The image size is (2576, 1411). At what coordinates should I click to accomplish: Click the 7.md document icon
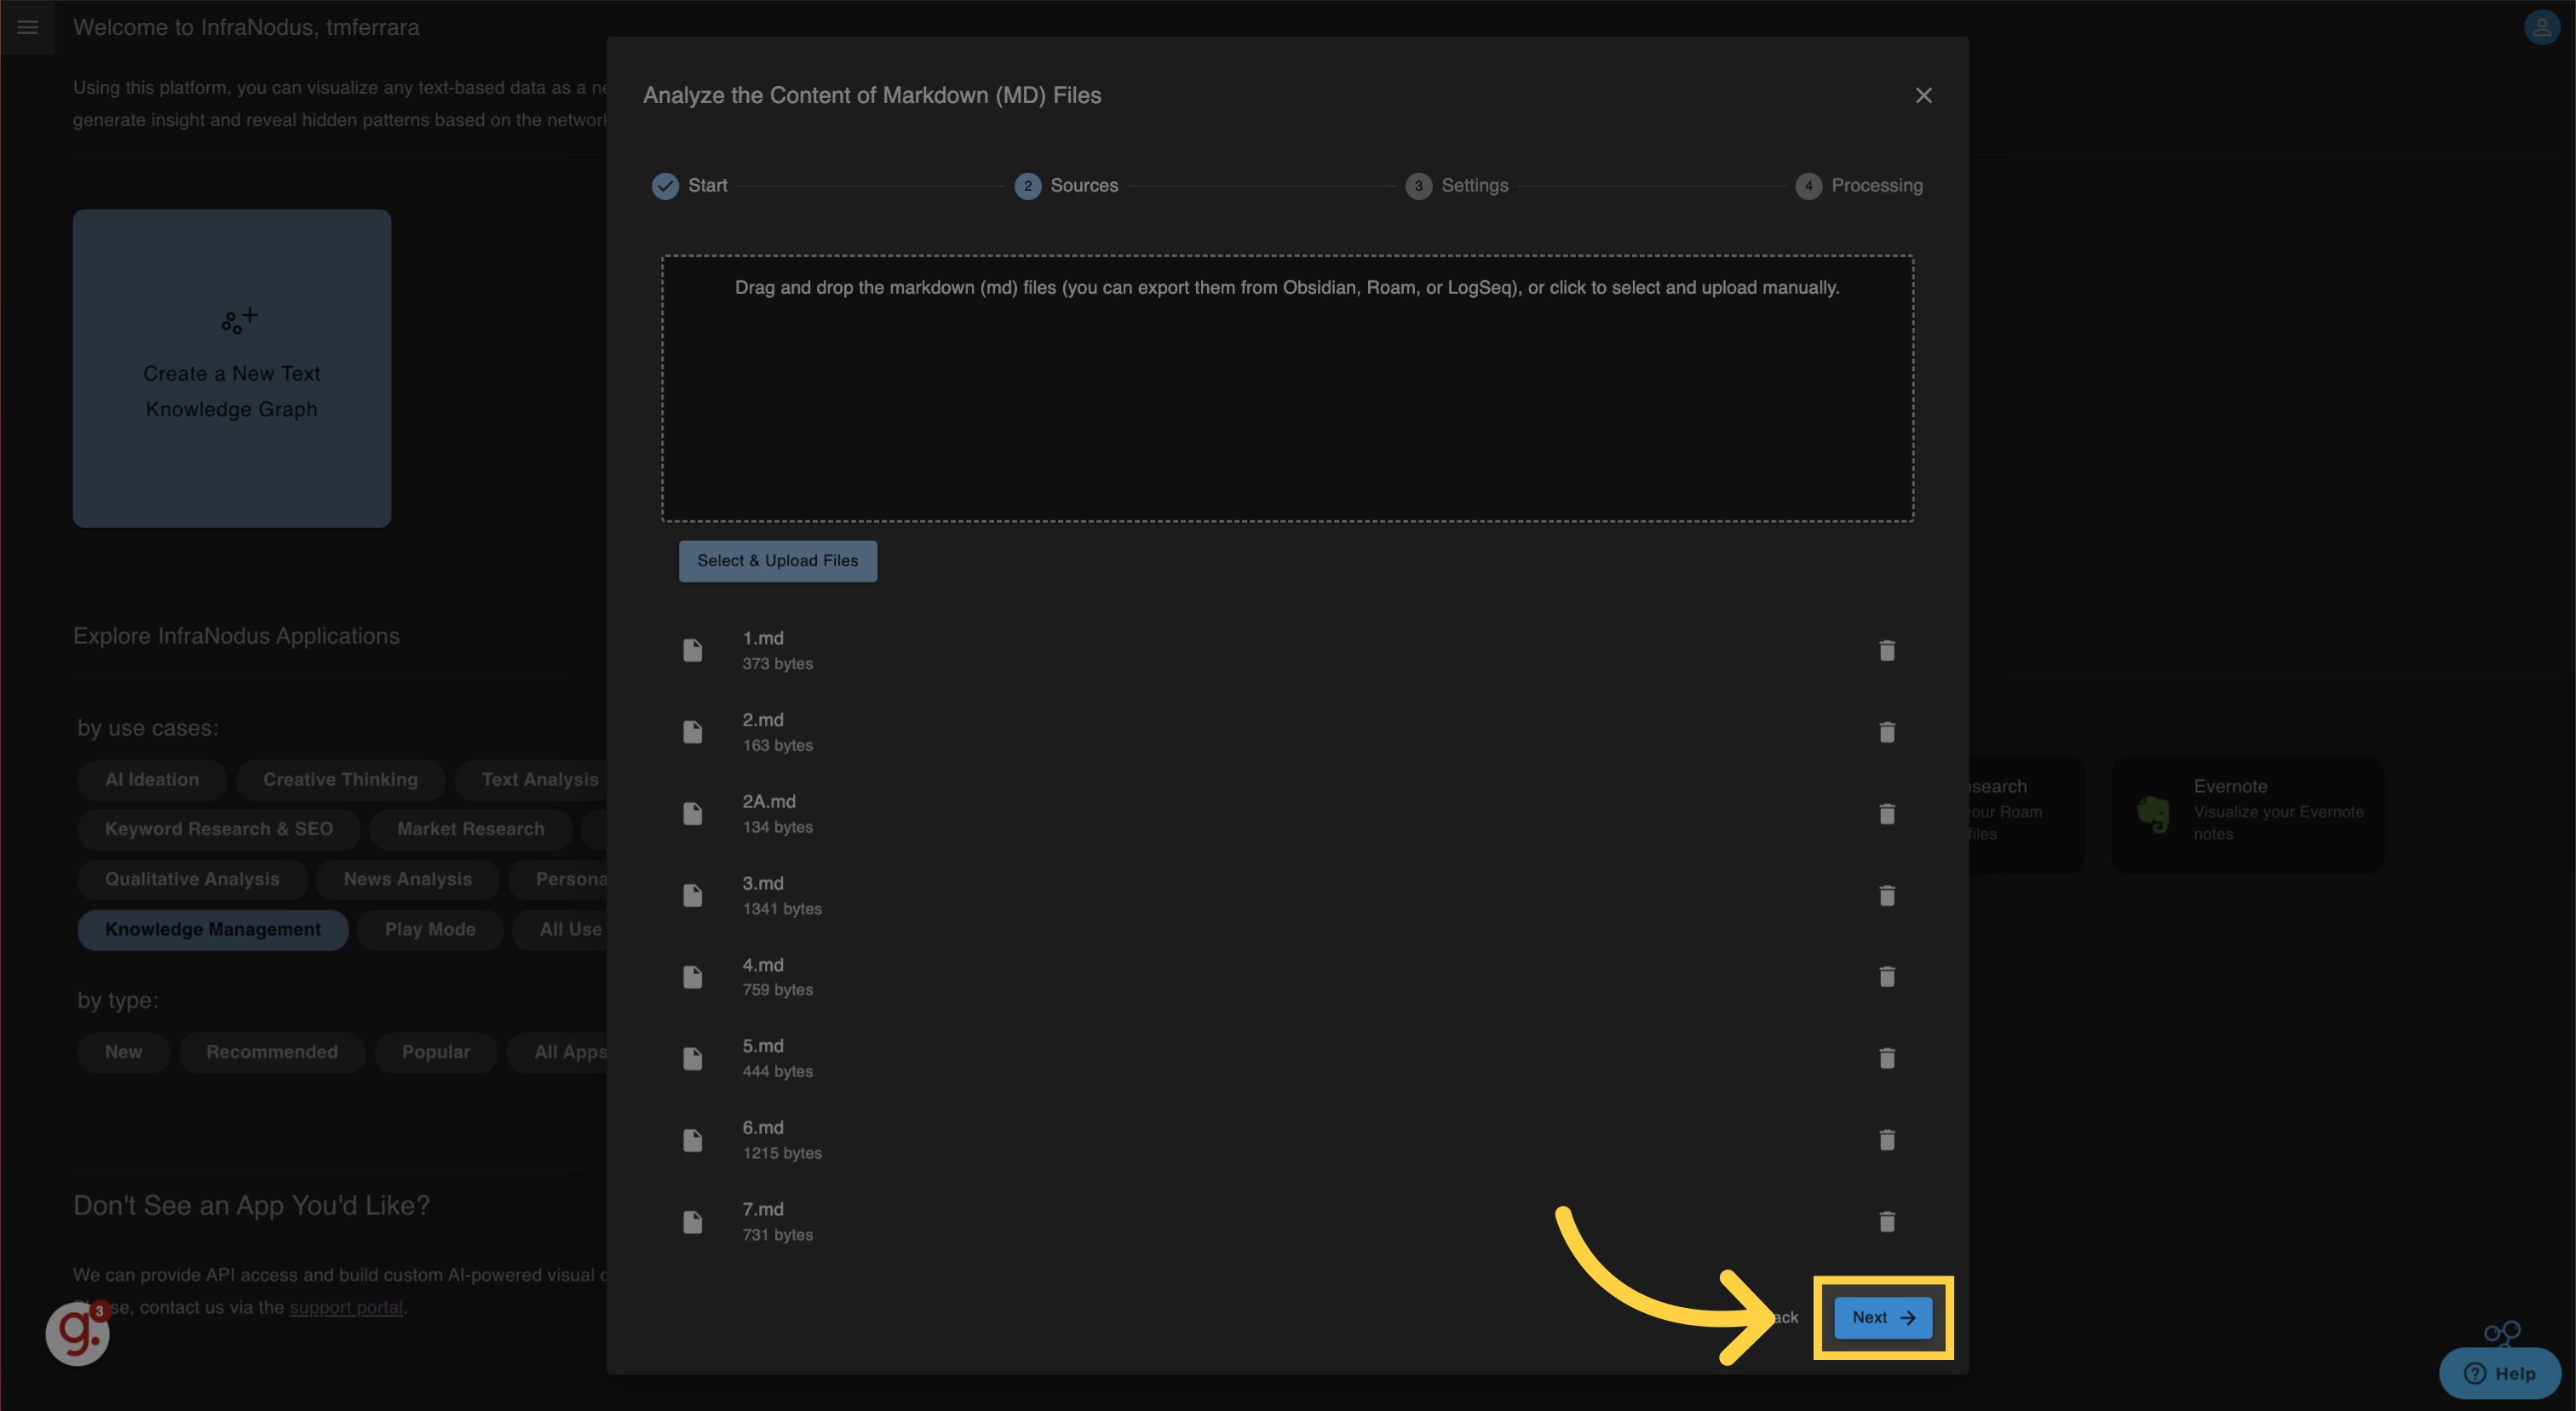[692, 1221]
